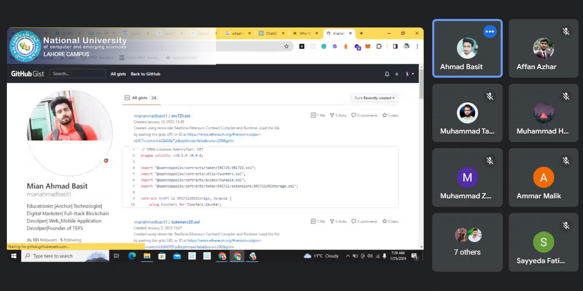Click the GitHub Gist logo
The image size is (583, 291).
point(28,74)
